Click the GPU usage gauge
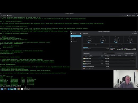This screenshot has height=103, width=138. 103,40
